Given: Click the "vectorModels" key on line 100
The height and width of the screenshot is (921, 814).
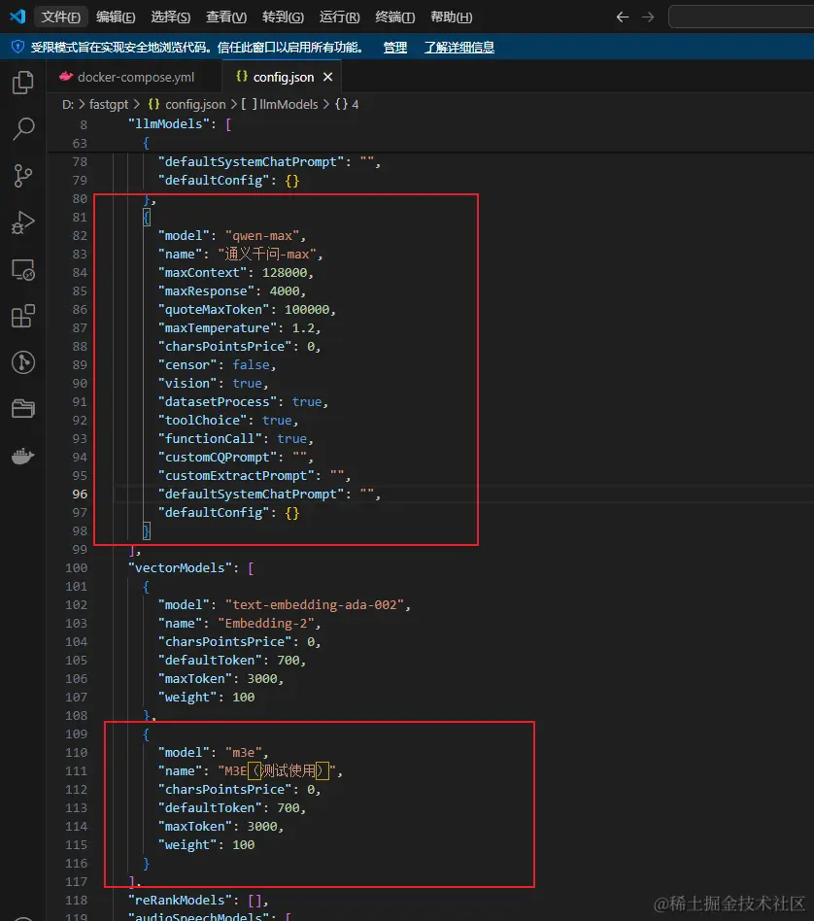Looking at the screenshot, I should 180,568.
